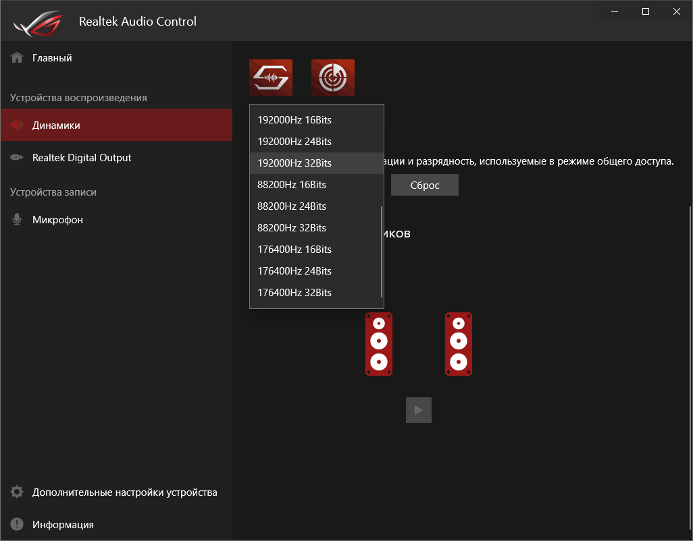Click the ROG logo in title bar
The image size is (693, 541).
(38, 23)
